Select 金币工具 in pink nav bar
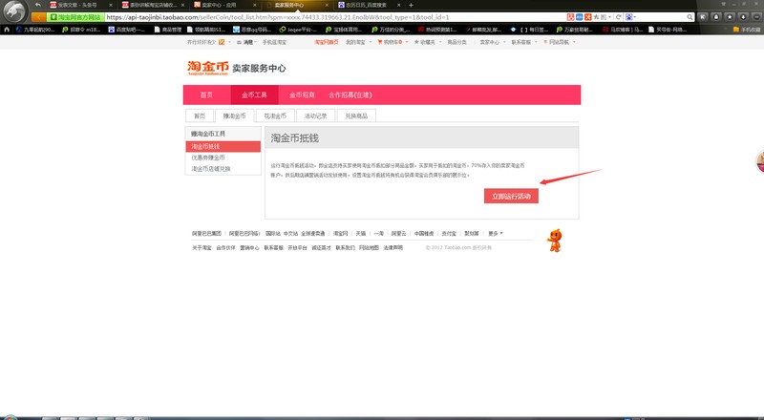The width and height of the screenshot is (764, 420). (254, 95)
